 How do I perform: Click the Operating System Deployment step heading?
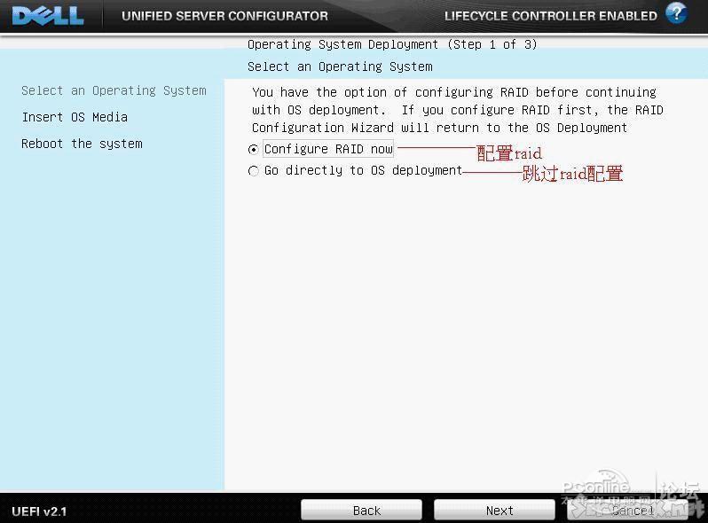pyautogui.click(x=392, y=44)
